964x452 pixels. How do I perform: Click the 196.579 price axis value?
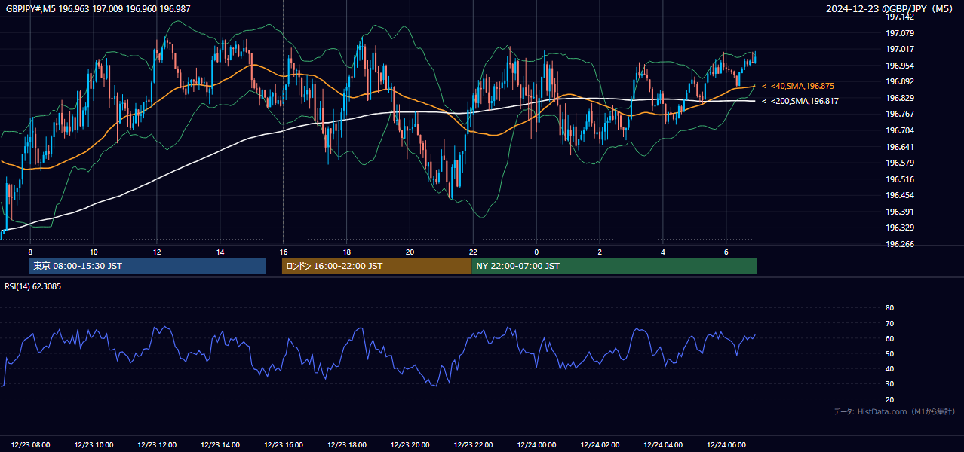point(900,163)
